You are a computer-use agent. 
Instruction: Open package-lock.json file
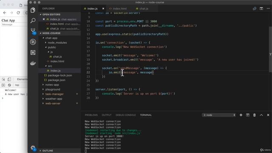59,76
